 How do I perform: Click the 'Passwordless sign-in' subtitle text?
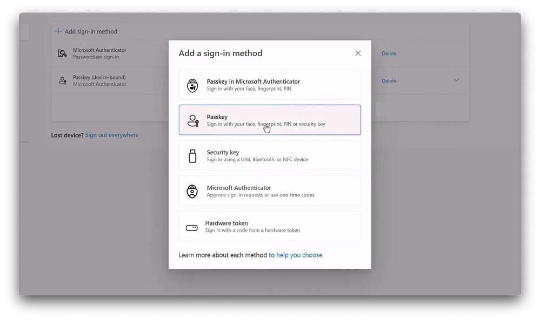click(96, 57)
